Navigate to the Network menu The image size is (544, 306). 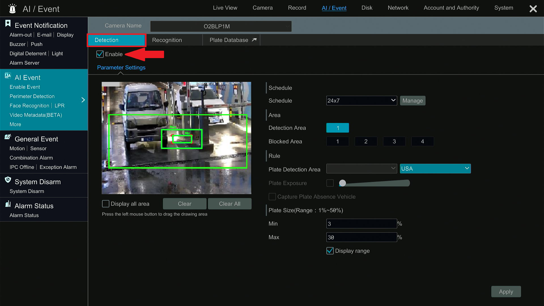[x=398, y=8]
